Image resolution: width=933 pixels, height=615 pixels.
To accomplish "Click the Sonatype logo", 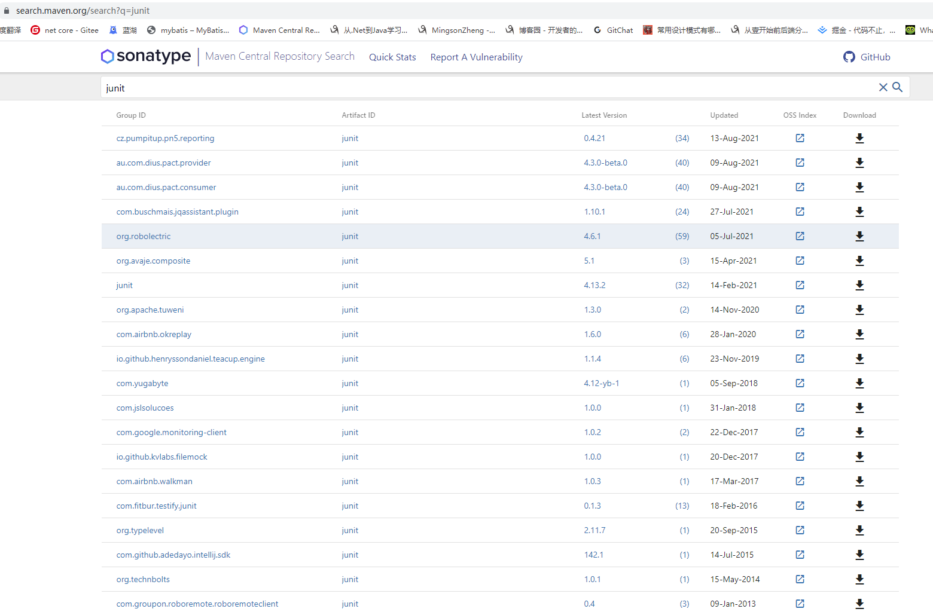I will point(146,56).
